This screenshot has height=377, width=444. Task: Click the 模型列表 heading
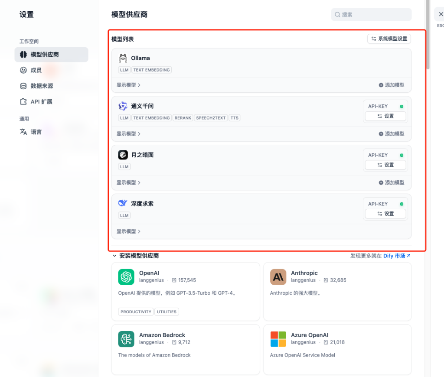click(123, 39)
